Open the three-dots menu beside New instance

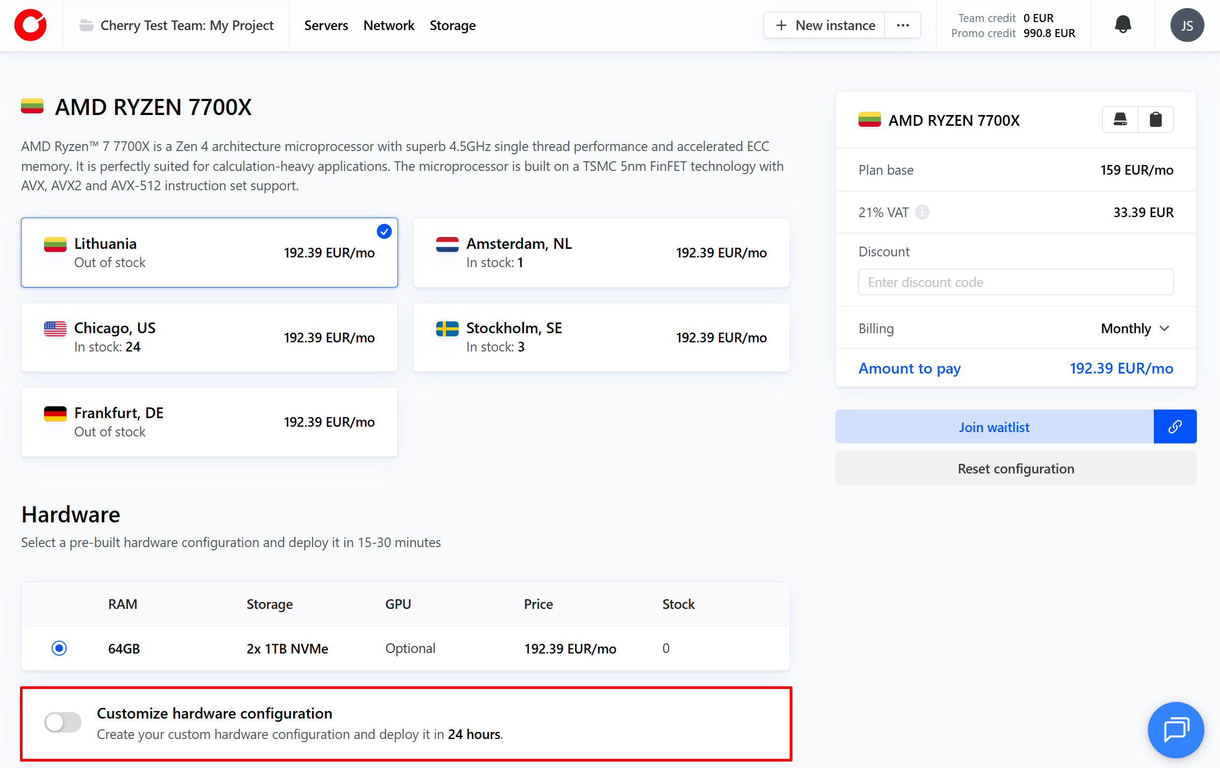[903, 25]
